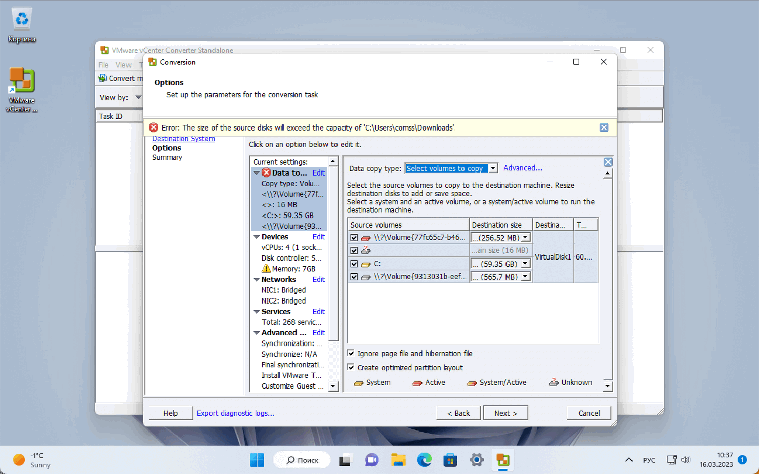Launch the Chat app from the taskbar
Screen dimensions: 759x474
372,460
